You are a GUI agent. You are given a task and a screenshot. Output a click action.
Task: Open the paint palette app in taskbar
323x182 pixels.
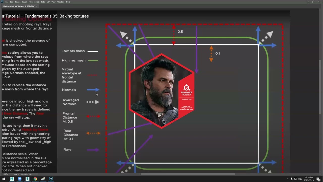pos(43,179)
